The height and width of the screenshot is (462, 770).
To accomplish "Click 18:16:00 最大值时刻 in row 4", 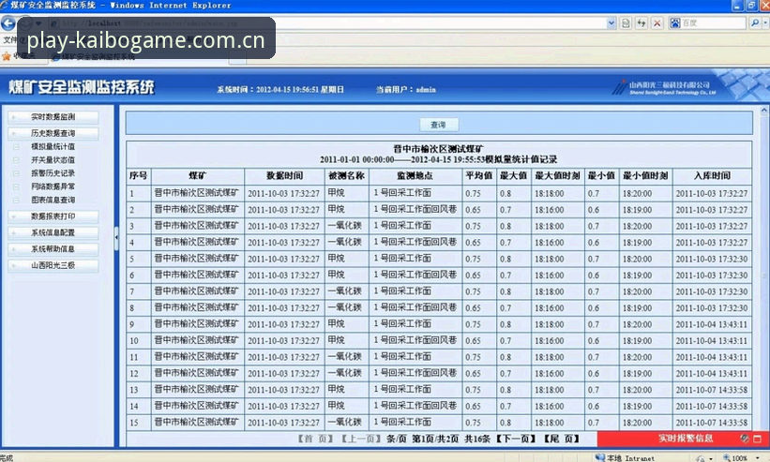I will (549, 243).
